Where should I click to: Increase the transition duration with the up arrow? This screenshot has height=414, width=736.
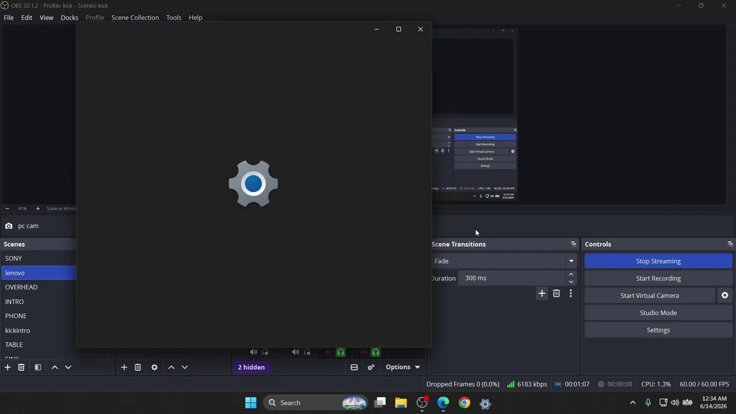click(x=571, y=274)
